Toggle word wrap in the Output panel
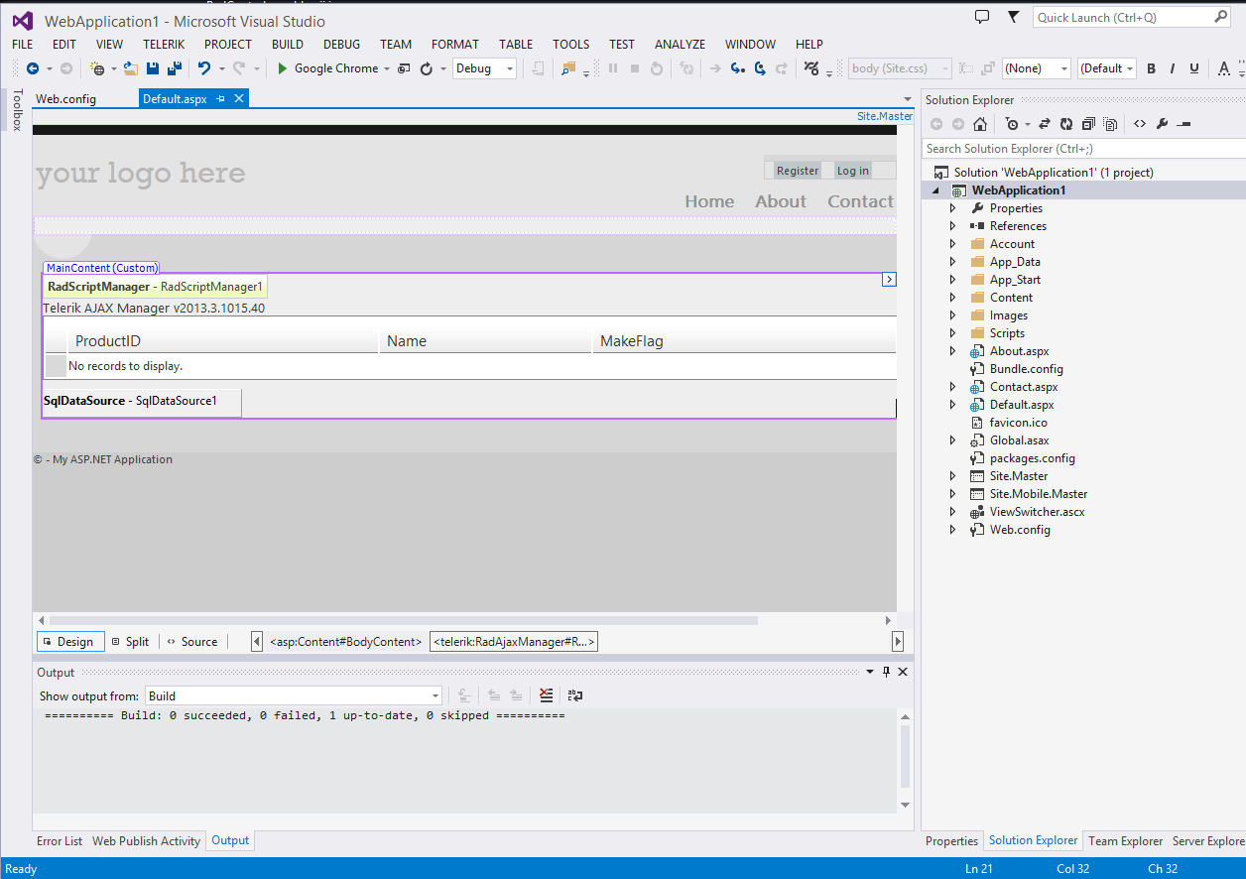Viewport: 1246px width, 879px height. click(x=575, y=695)
